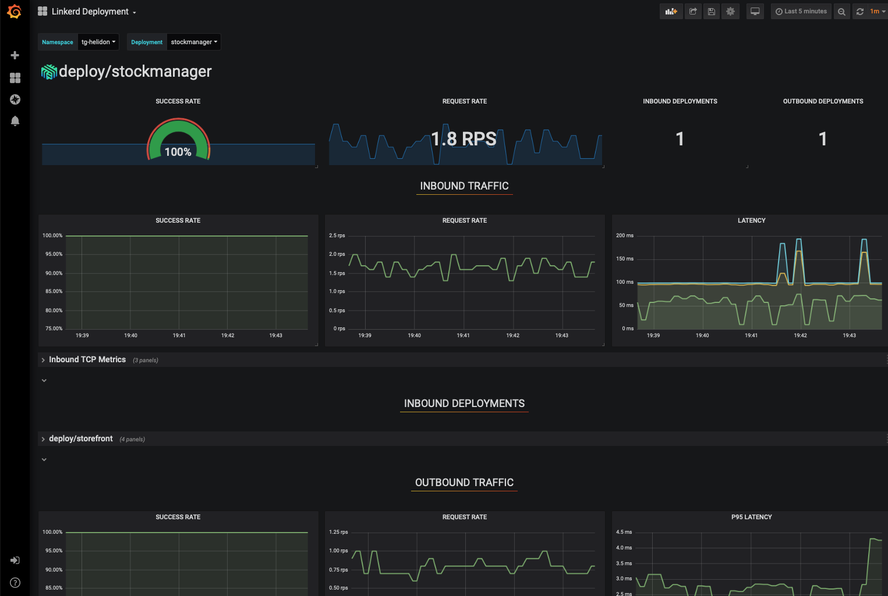Open outbound traffic SUCCESS RATE panel title
The image size is (888, 596).
[x=178, y=517]
